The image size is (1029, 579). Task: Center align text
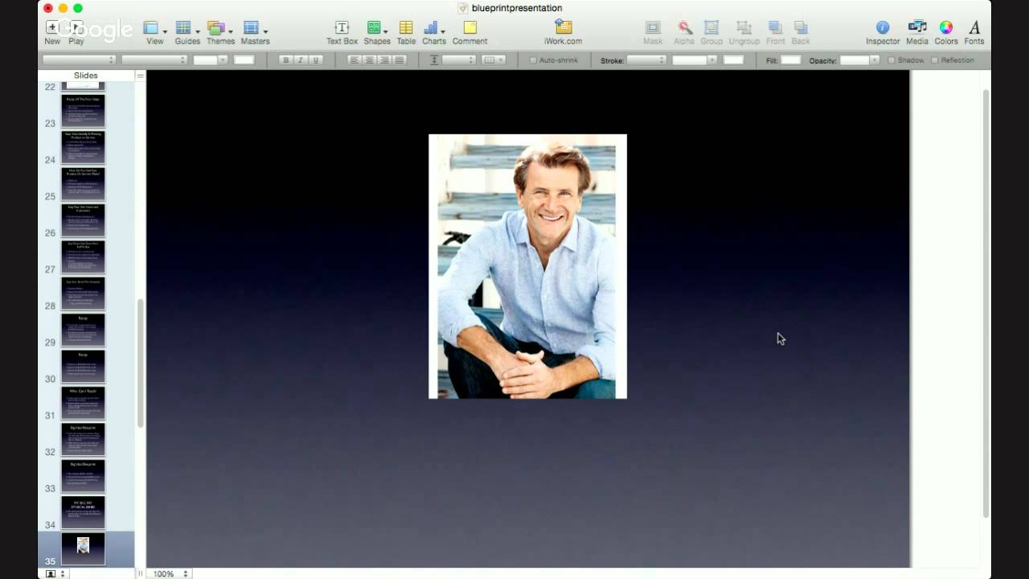pyautogui.click(x=370, y=60)
